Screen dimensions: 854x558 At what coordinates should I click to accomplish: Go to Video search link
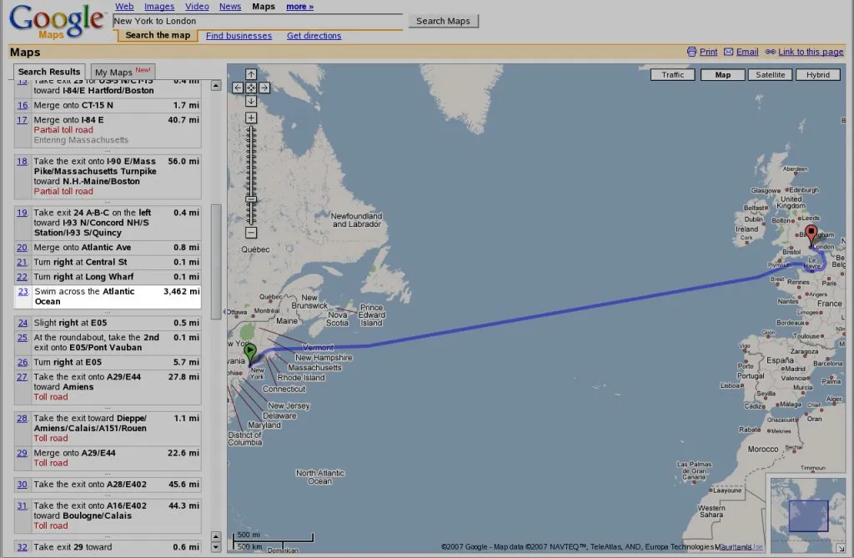[x=197, y=7]
